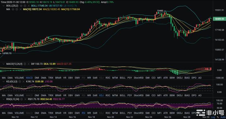
Task: Click the RSI(6,12,24) pane title
Action: [13, 99]
